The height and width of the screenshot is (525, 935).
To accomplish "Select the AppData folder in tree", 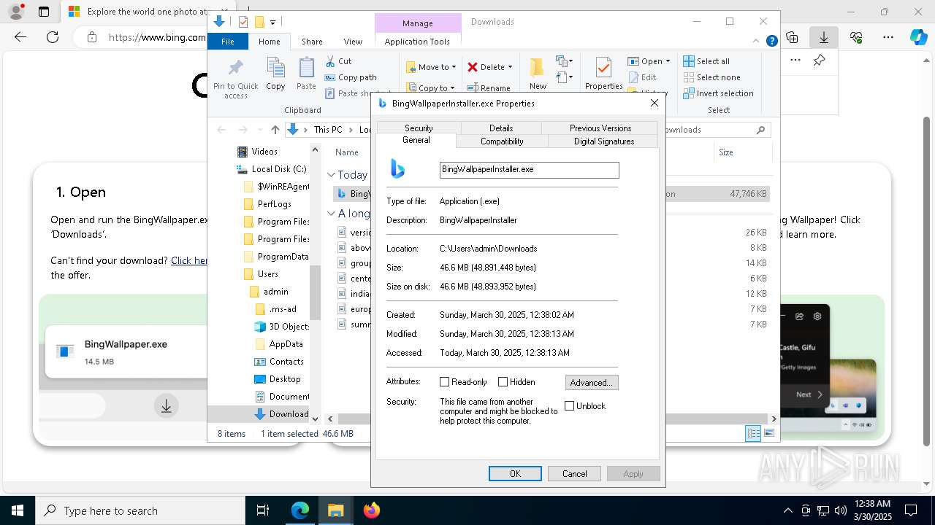I will (x=278, y=344).
